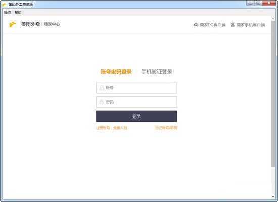Open the 商家PC客户端 download link
The width and height of the screenshot is (278, 202).
(x=213, y=25)
